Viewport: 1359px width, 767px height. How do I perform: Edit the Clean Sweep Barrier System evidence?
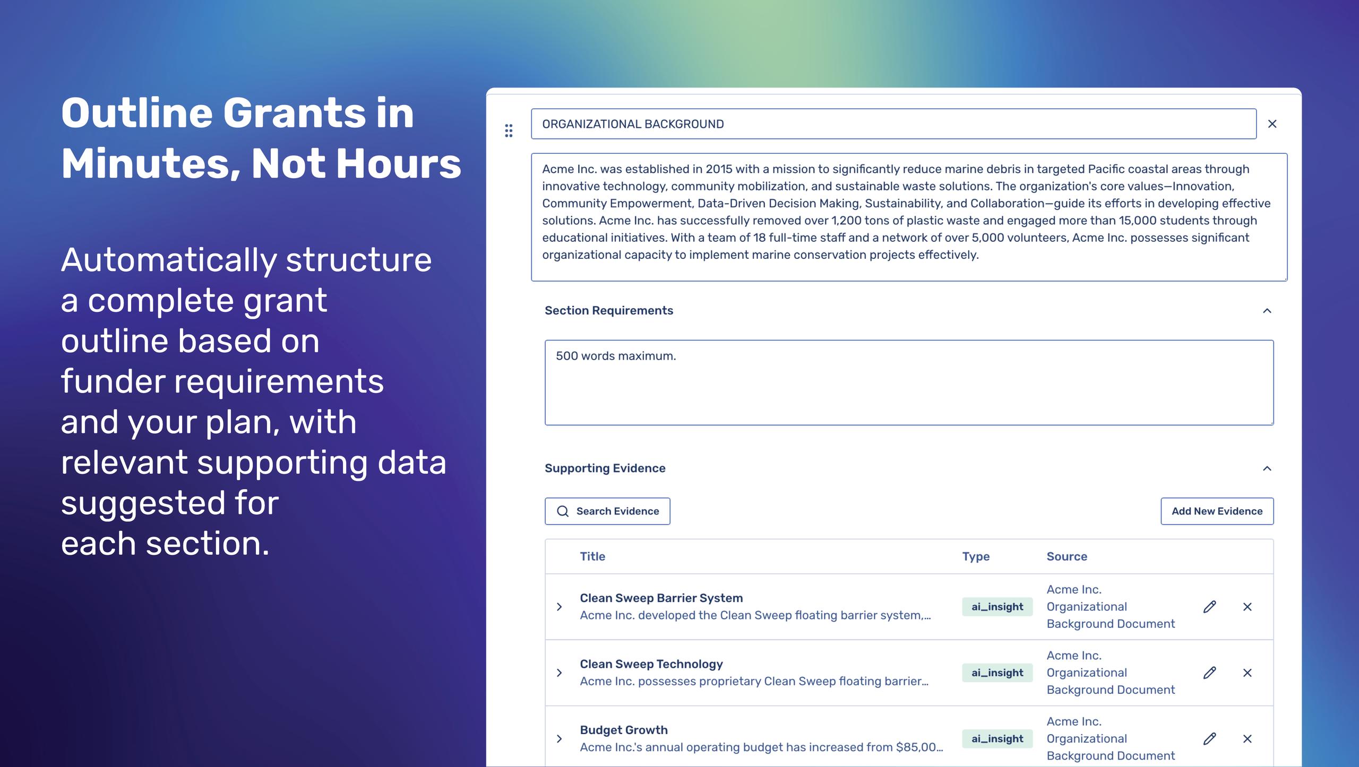point(1209,607)
